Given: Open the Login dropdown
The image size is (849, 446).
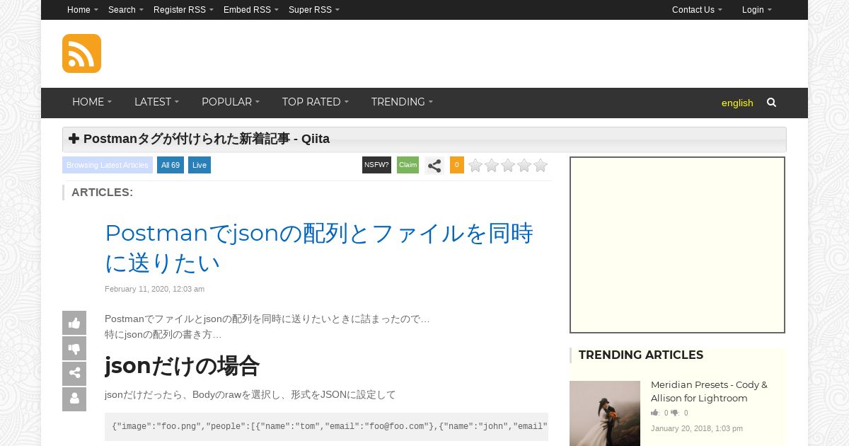Looking at the screenshot, I should pos(756,10).
